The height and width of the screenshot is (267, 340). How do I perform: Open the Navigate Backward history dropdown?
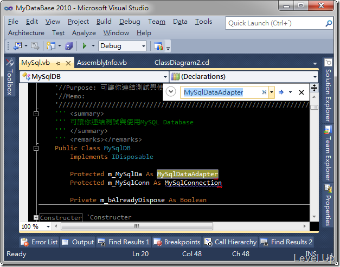(x=26, y=45)
